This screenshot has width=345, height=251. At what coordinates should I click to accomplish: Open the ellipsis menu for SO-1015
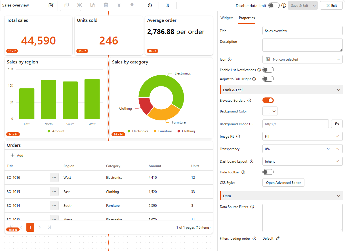(x=54, y=192)
